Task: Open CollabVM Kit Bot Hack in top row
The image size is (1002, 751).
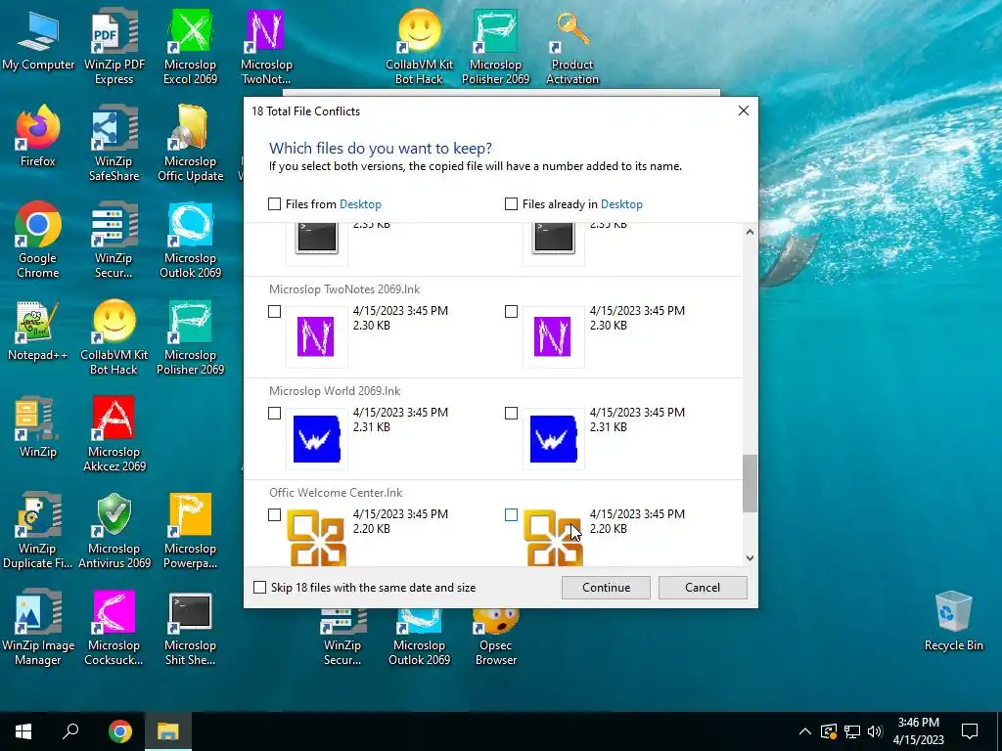Action: [419, 48]
